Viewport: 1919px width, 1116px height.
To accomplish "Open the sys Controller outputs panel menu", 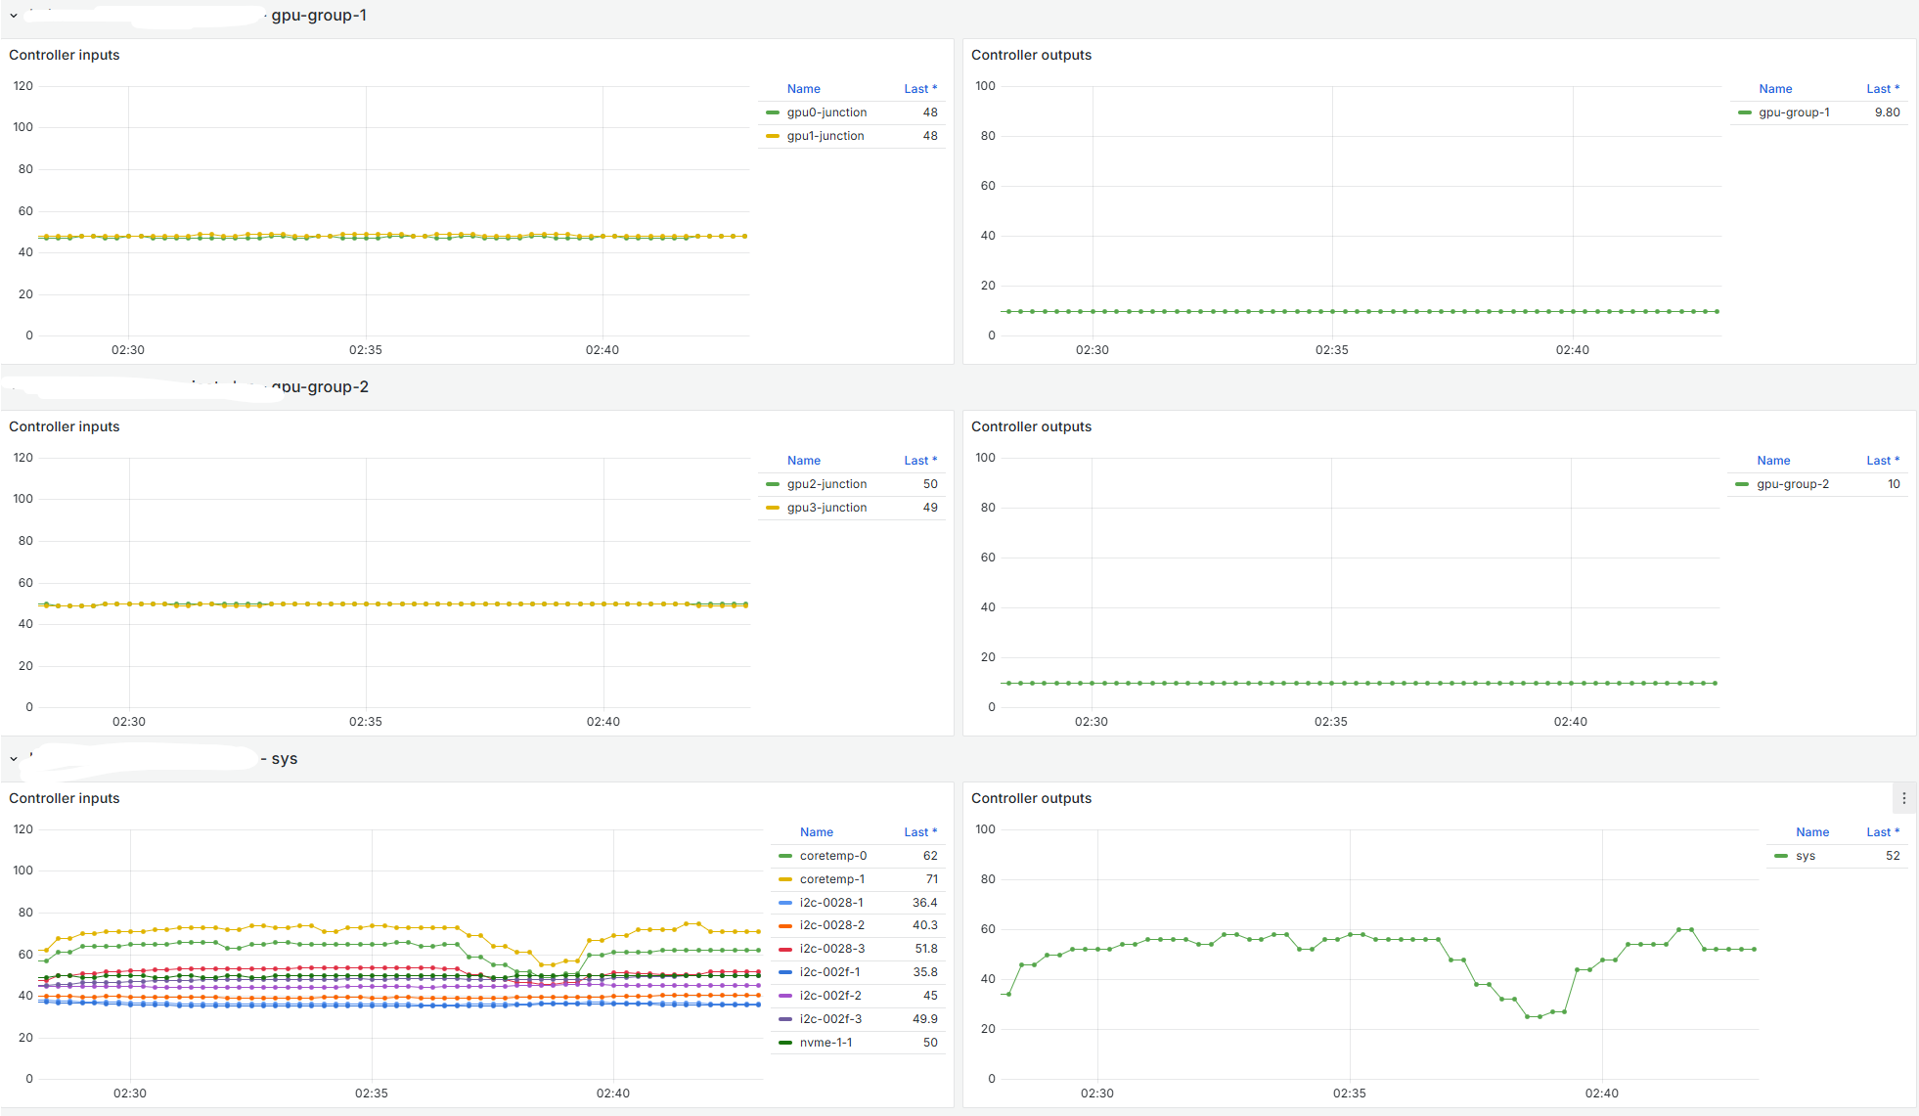I will [x=1903, y=798].
